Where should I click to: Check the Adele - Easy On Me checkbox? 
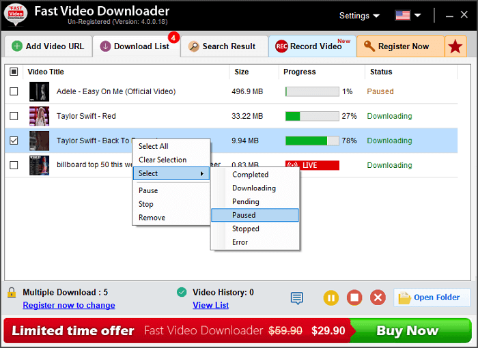point(14,91)
